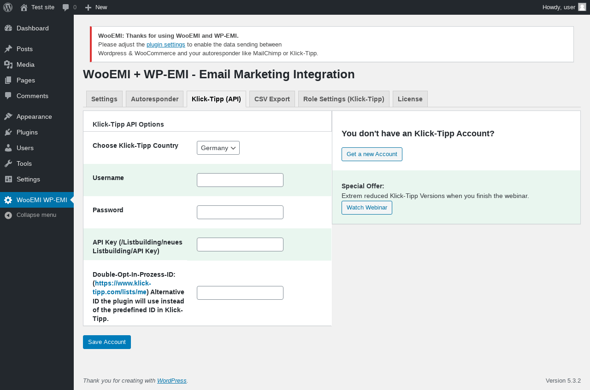Viewport: 590px width, 390px height.
Task: Open the CSV Export tab
Action: click(272, 99)
